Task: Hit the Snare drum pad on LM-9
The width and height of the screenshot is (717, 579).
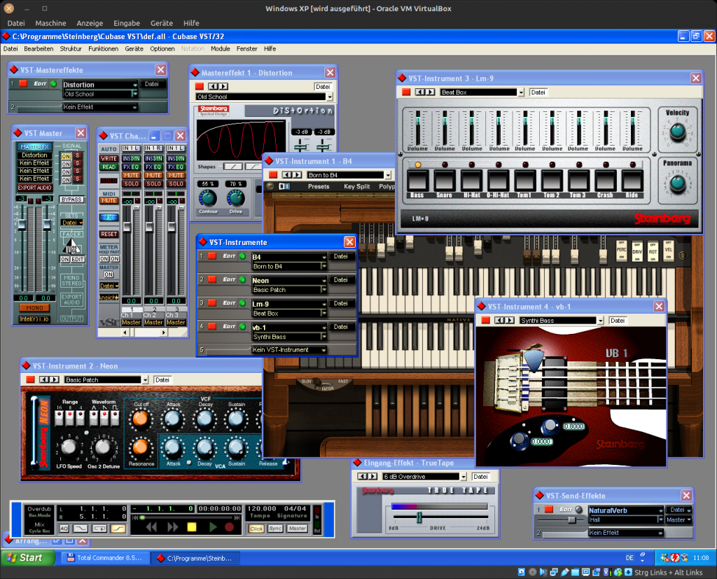Action: point(444,181)
